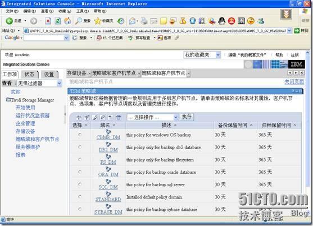Switch to 存储设备 page tab
The height and width of the screenshot is (226, 313).
tap(76, 73)
